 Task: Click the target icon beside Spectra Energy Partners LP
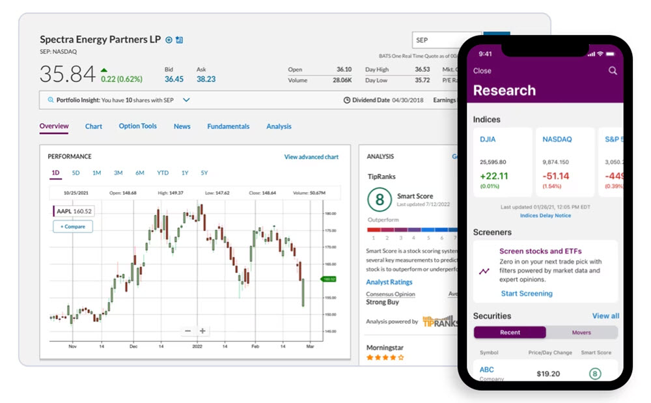[169, 39]
